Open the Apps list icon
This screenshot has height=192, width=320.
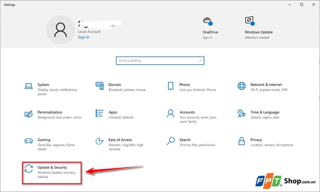pos(99,113)
